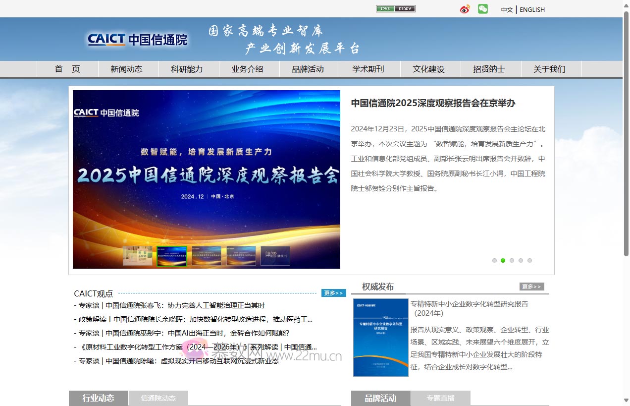Screen dimensions: 630x406
Task: Click the WeChat icon in the header
Action: 482,9
